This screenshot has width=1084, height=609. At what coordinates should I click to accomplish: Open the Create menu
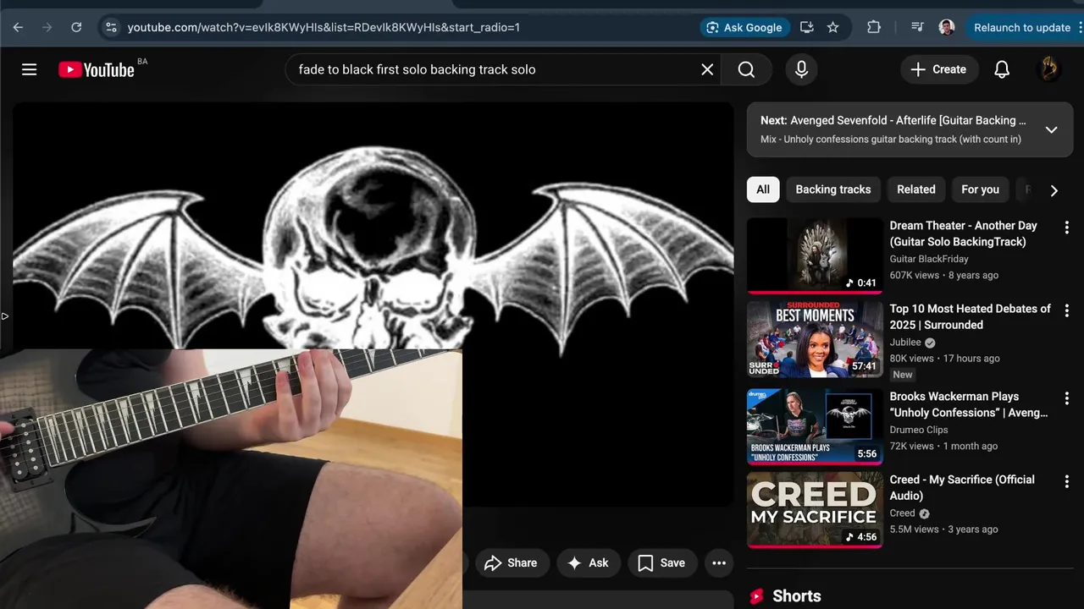[937, 69]
